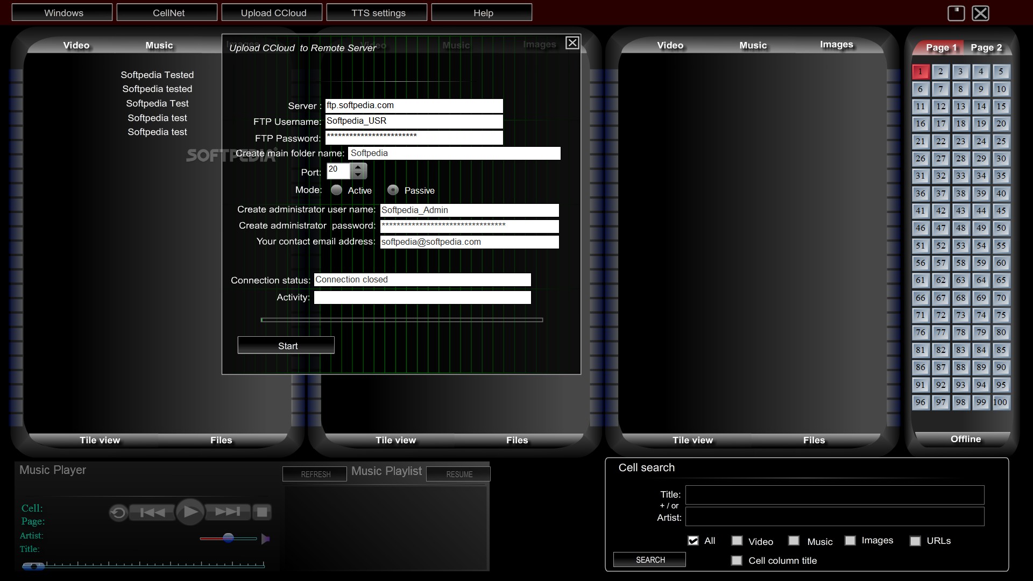This screenshot has width=1033, height=581.
Task: Click the repeat button in Music Player
Action: [x=118, y=513]
